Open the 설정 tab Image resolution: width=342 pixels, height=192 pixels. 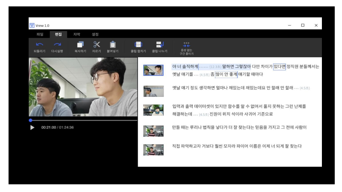pos(95,34)
